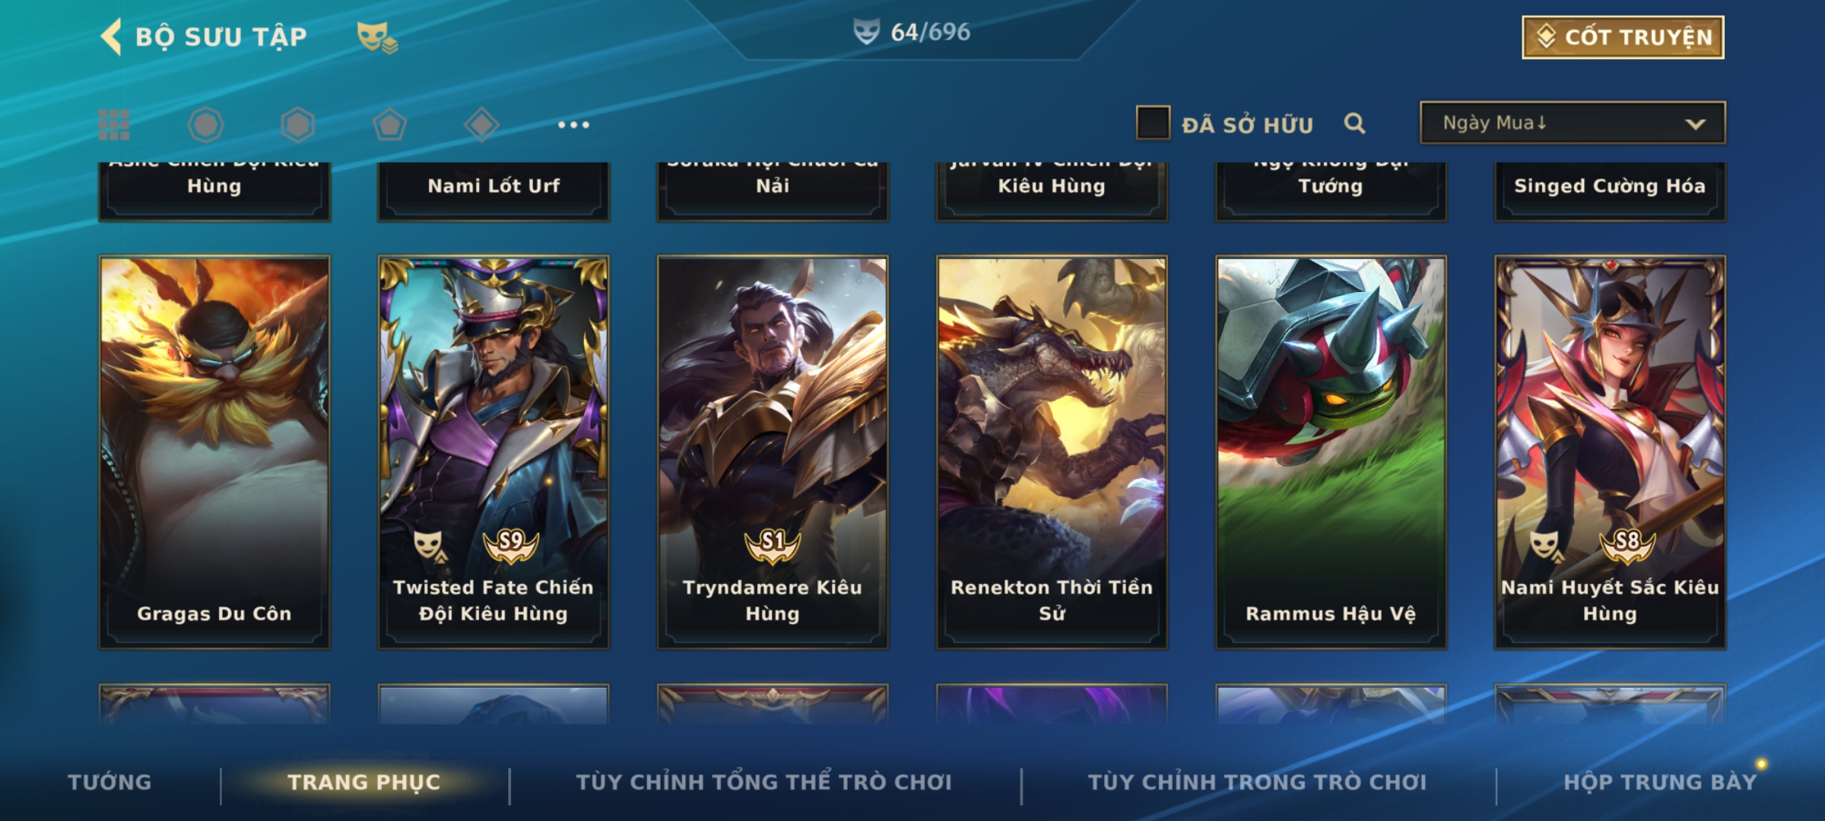Viewport: 1825px width, 821px height.
Task: Open the Rammus Hậu Vệ skin card
Action: pyautogui.click(x=1331, y=452)
